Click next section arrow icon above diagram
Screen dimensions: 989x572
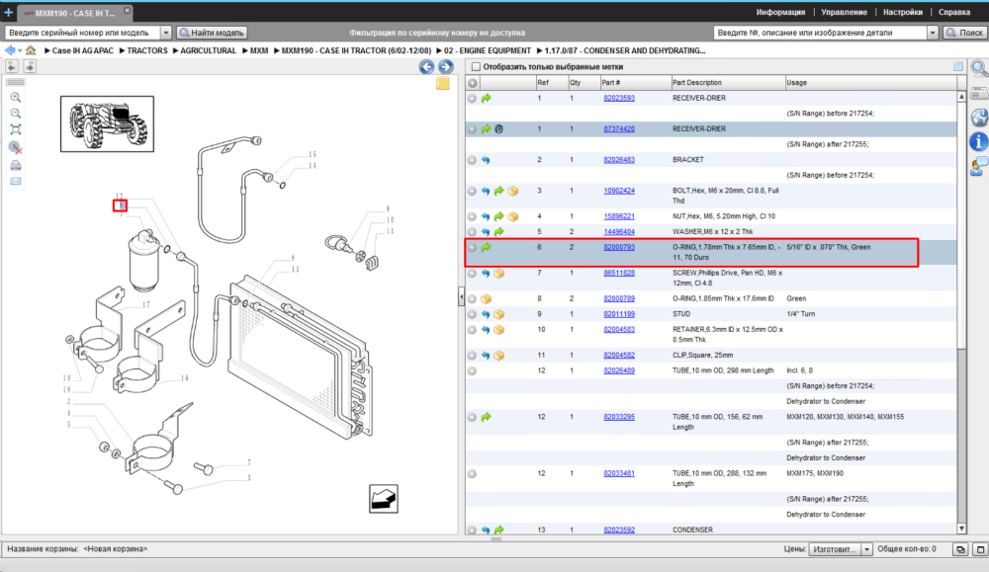point(30,66)
